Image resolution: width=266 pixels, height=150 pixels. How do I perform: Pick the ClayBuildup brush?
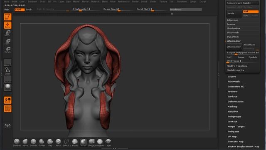100,142
